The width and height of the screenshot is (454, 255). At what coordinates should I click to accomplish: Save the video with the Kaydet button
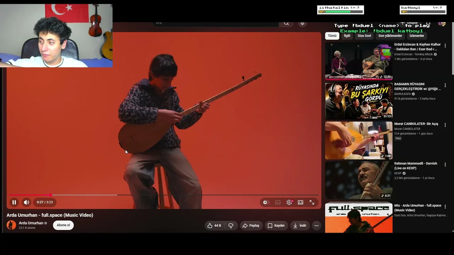276,226
